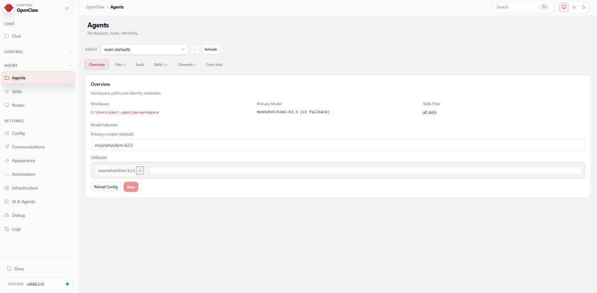Click the Agents folder icon in sidebar
Image resolution: width=597 pixels, height=293 pixels.
(7, 78)
